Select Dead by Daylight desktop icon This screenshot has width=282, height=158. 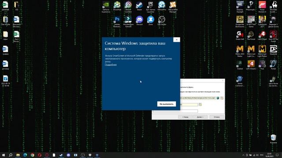pos(240,7)
